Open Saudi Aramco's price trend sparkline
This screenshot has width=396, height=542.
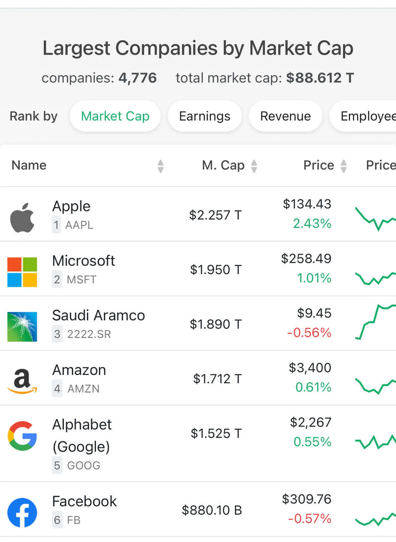(375, 322)
